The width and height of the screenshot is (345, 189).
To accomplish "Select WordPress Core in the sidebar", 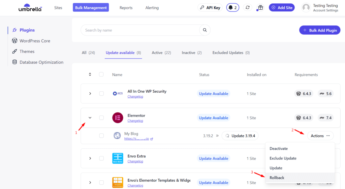I will pyautogui.click(x=35, y=41).
